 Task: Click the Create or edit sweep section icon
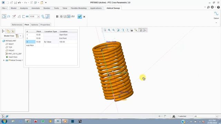tap(14, 17)
